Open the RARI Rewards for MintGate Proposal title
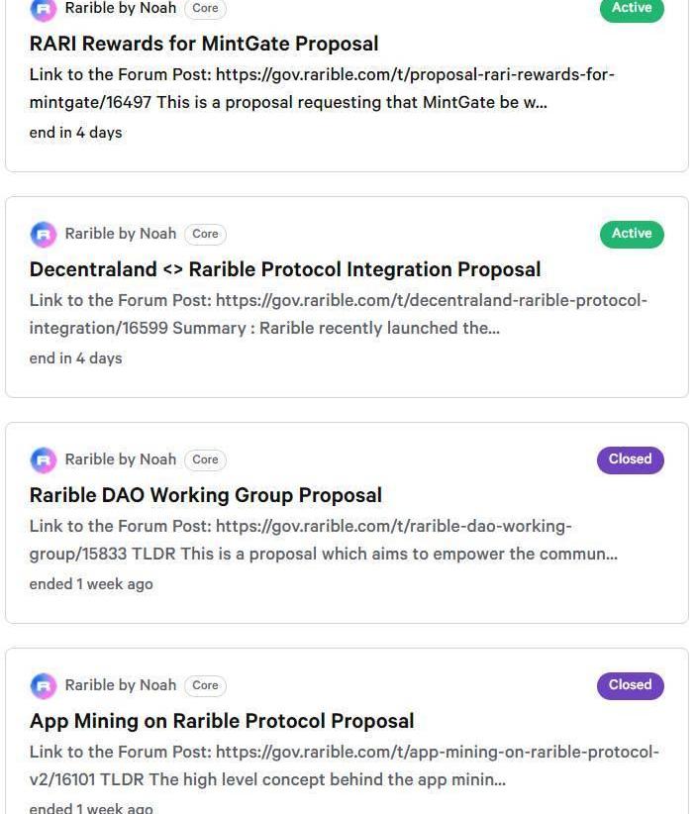The image size is (696, 814). (204, 44)
